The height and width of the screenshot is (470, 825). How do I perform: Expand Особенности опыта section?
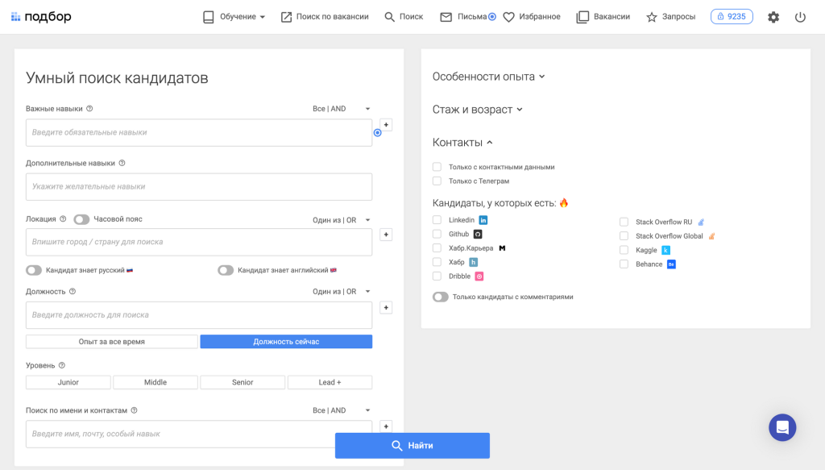tap(488, 77)
